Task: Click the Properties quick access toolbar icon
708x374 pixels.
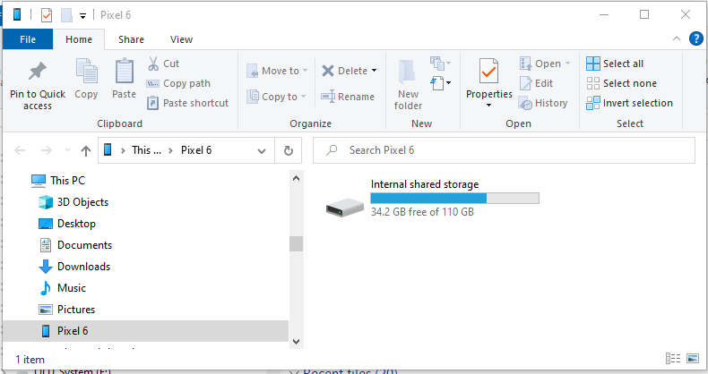Action: [x=47, y=15]
